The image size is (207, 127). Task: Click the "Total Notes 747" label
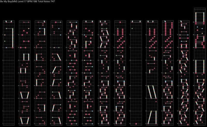[47, 2]
